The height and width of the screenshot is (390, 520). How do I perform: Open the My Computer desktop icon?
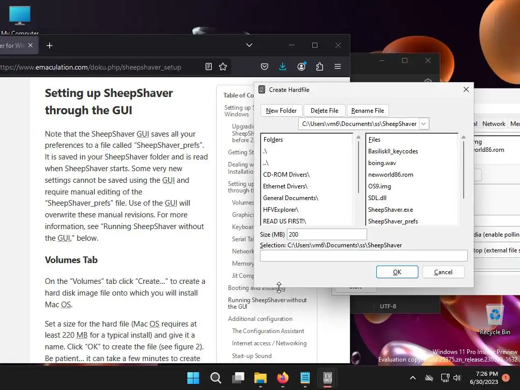click(x=20, y=20)
